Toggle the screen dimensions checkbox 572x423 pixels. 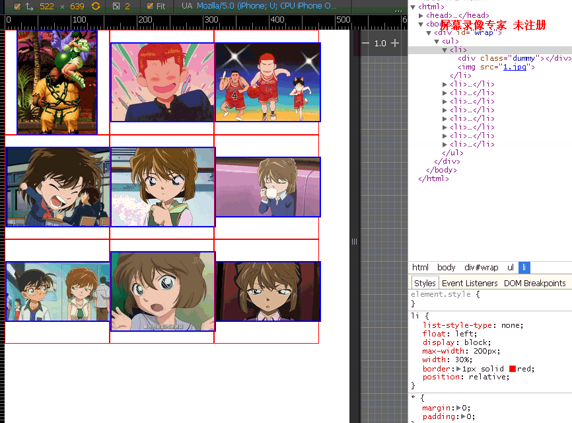17,6
